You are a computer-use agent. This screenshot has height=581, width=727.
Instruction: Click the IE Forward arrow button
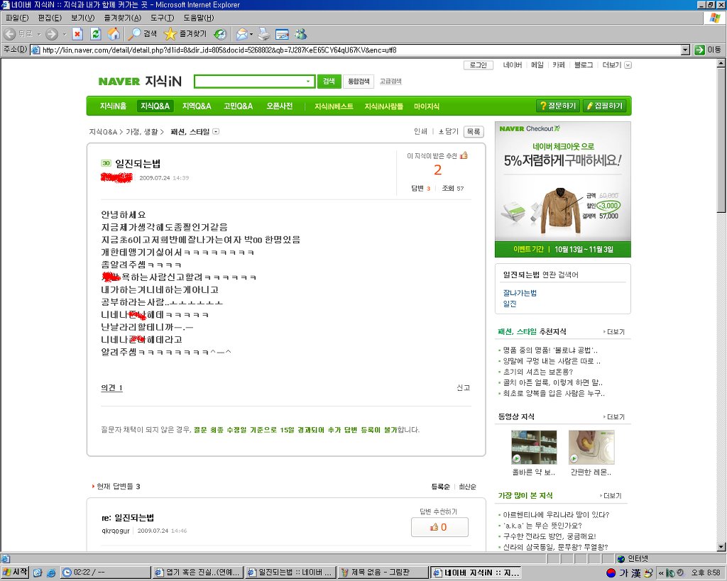click(51, 34)
